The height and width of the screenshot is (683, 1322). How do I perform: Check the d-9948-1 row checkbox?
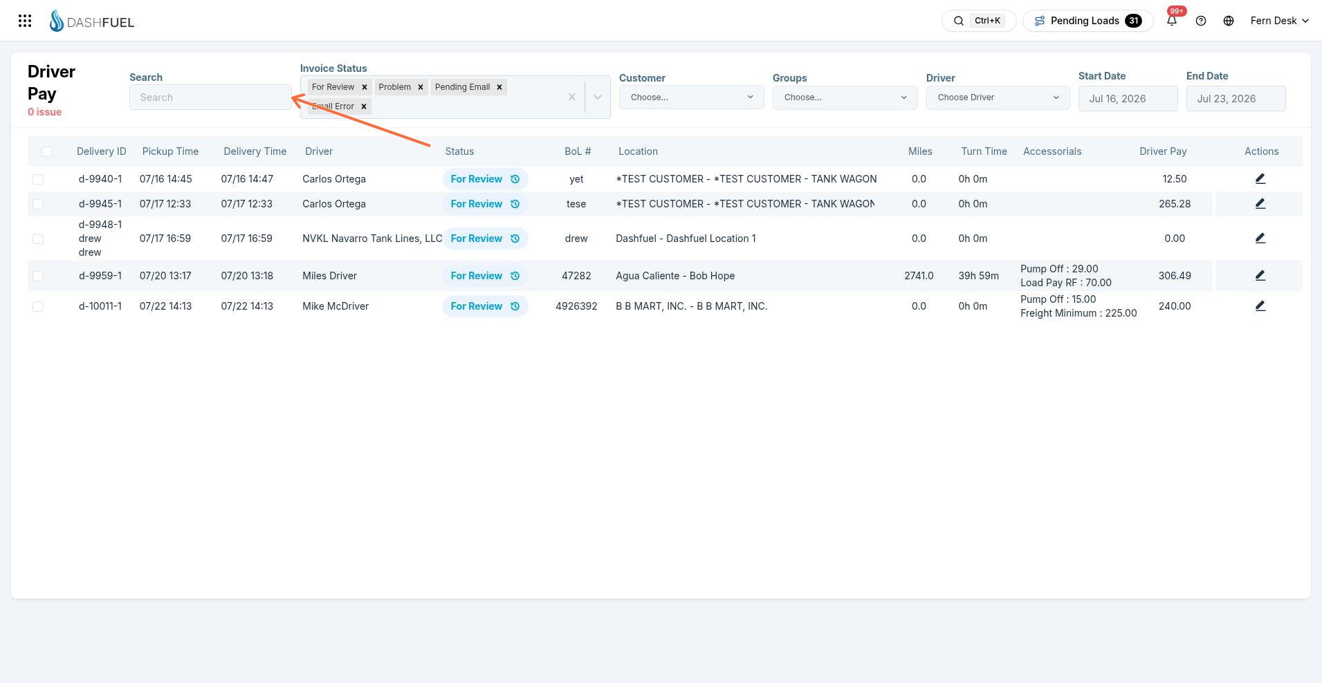38,239
